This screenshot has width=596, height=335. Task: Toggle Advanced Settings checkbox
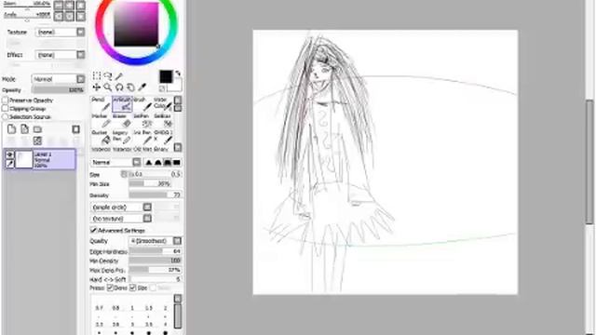point(93,230)
